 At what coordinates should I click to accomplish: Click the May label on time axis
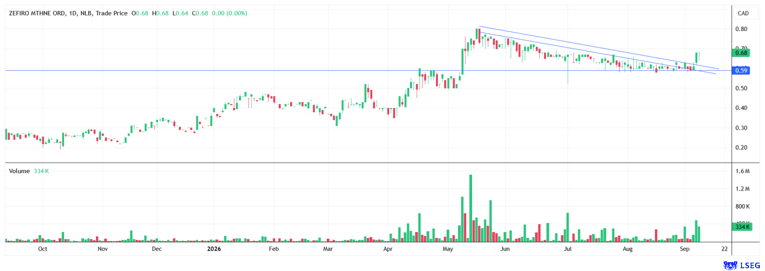point(448,249)
